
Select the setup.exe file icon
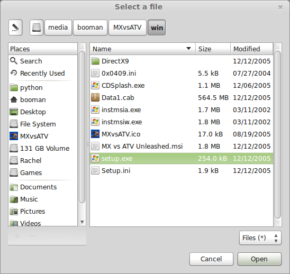tap(95, 159)
